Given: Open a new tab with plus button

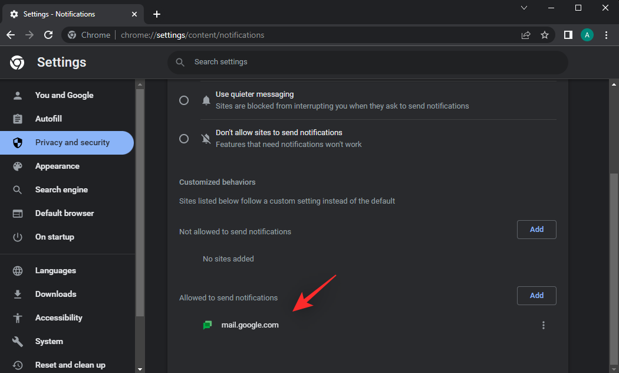Looking at the screenshot, I should (156, 14).
